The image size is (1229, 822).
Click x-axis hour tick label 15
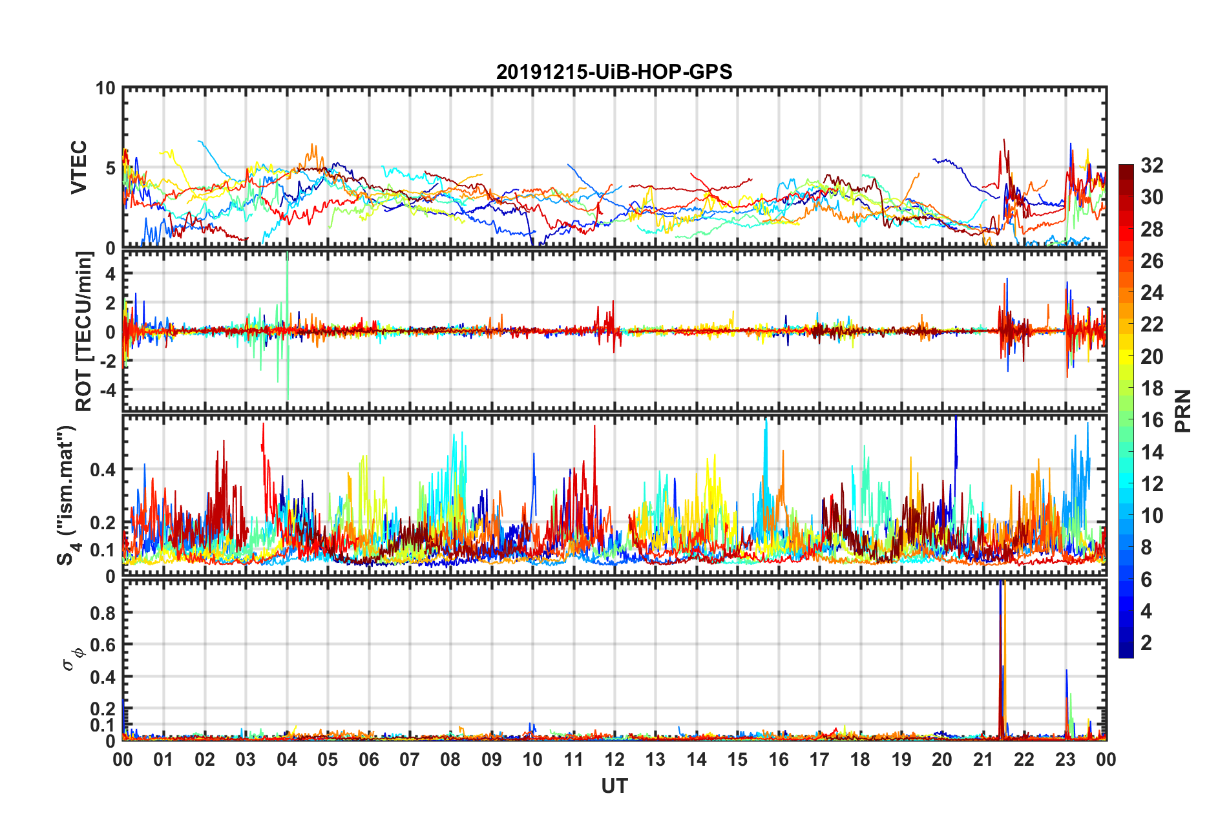(737, 759)
